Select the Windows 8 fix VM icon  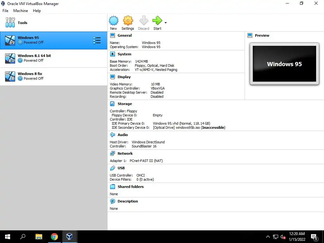click(10, 77)
